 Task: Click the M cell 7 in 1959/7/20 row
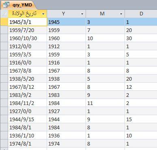point(105,30)
